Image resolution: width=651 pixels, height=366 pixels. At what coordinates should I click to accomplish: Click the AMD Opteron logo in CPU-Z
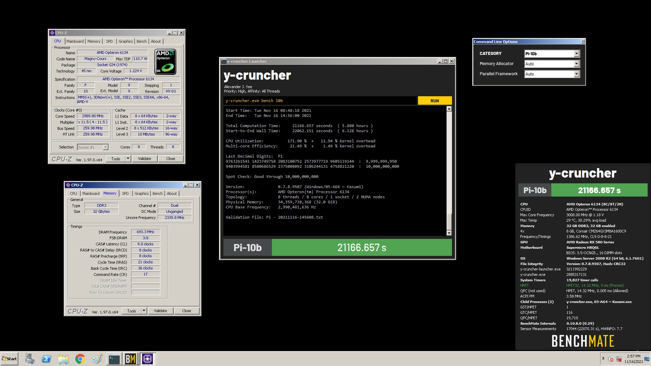tap(165, 62)
